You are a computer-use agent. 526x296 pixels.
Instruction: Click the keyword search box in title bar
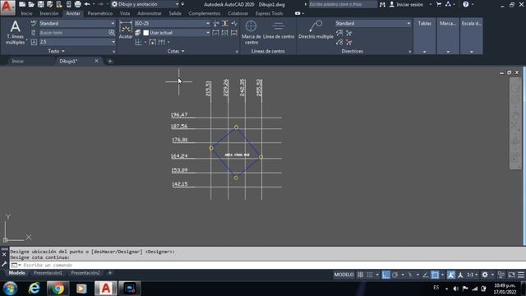click(343, 4)
